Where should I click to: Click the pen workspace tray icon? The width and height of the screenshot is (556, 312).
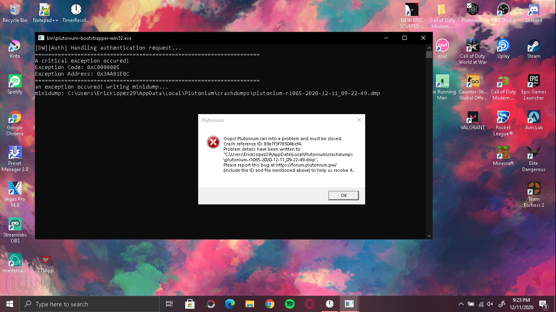click(x=502, y=304)
